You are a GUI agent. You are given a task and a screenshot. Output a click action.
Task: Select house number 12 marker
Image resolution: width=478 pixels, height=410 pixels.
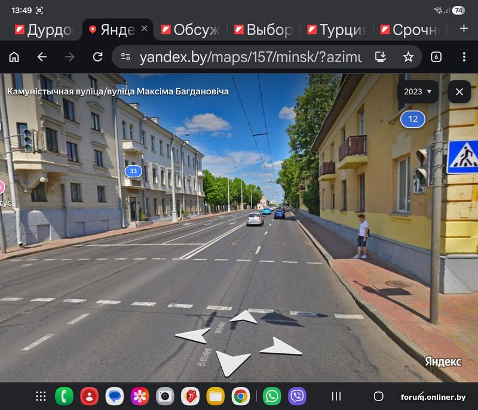click(413, 119)
